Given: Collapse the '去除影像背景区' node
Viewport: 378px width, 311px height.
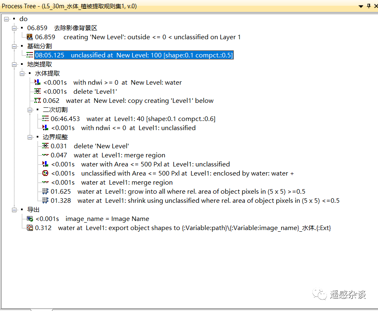Looking at the screenshot, I should [x=14, y=28].
